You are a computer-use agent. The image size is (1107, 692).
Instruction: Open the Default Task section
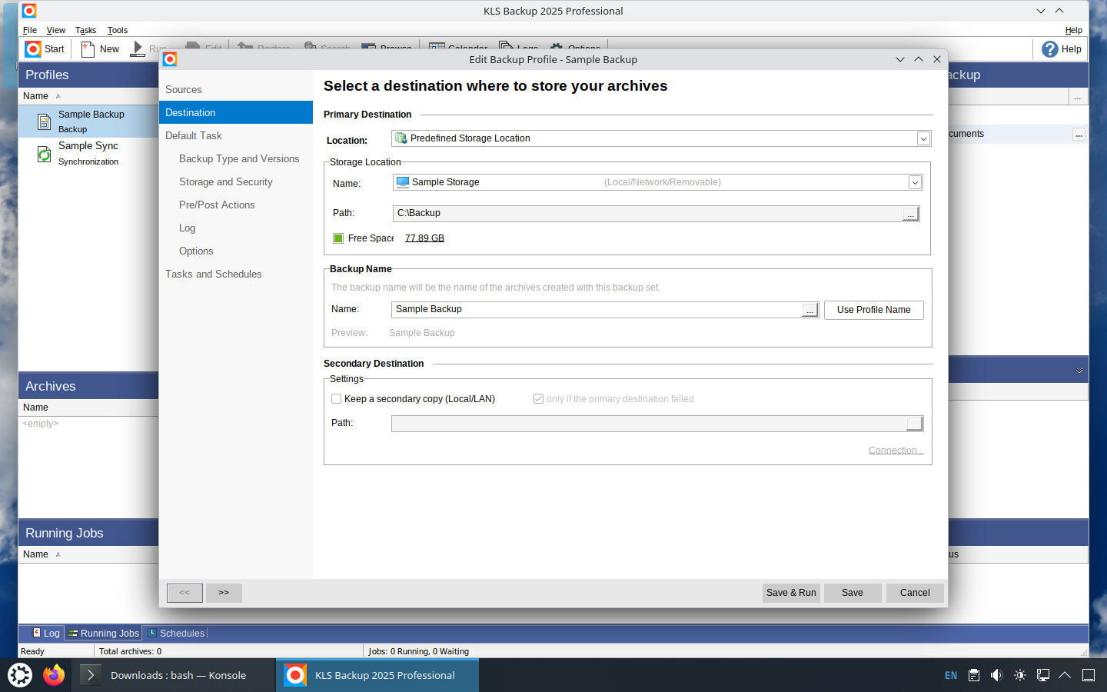point(236,135)
